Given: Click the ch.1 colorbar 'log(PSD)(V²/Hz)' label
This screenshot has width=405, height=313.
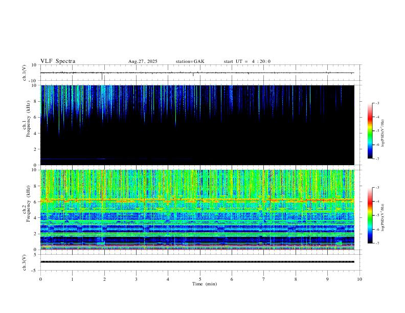Looking at the screenshot, I should click(x=383, y=133).
